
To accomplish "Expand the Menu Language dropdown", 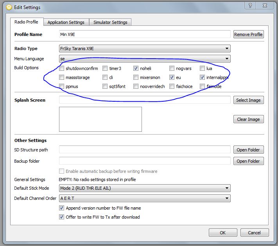I will (x=144, y=59).
